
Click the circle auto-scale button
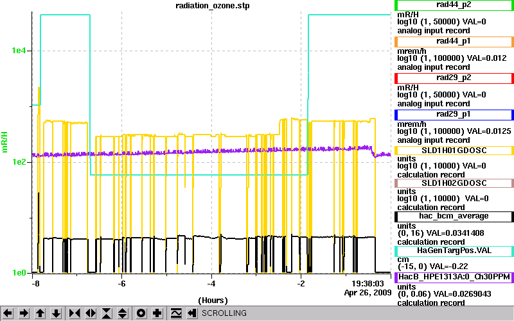coord(141,313)
